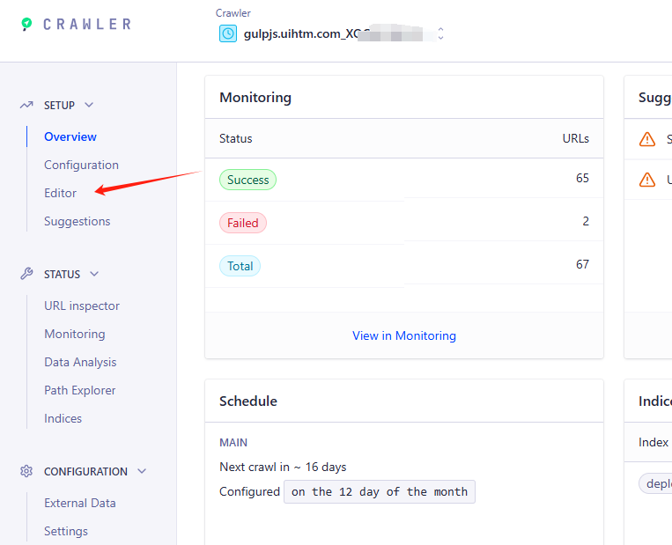
Task: Click the Failed status badge
Action: (x=243, y=223)
